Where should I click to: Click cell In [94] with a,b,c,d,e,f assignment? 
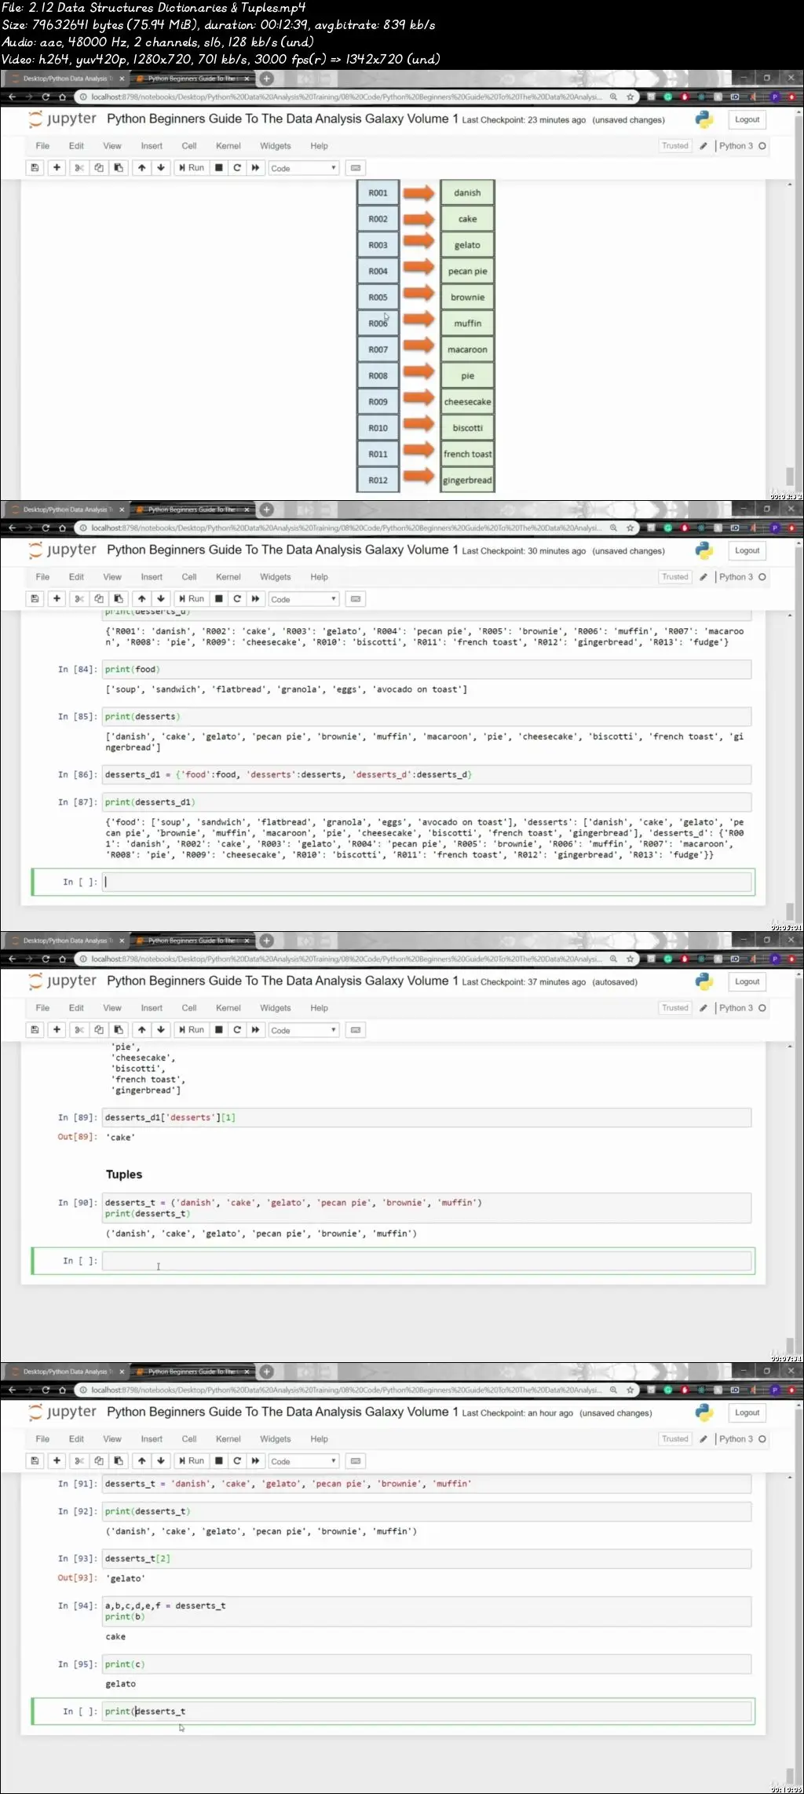click(426, 1611)
